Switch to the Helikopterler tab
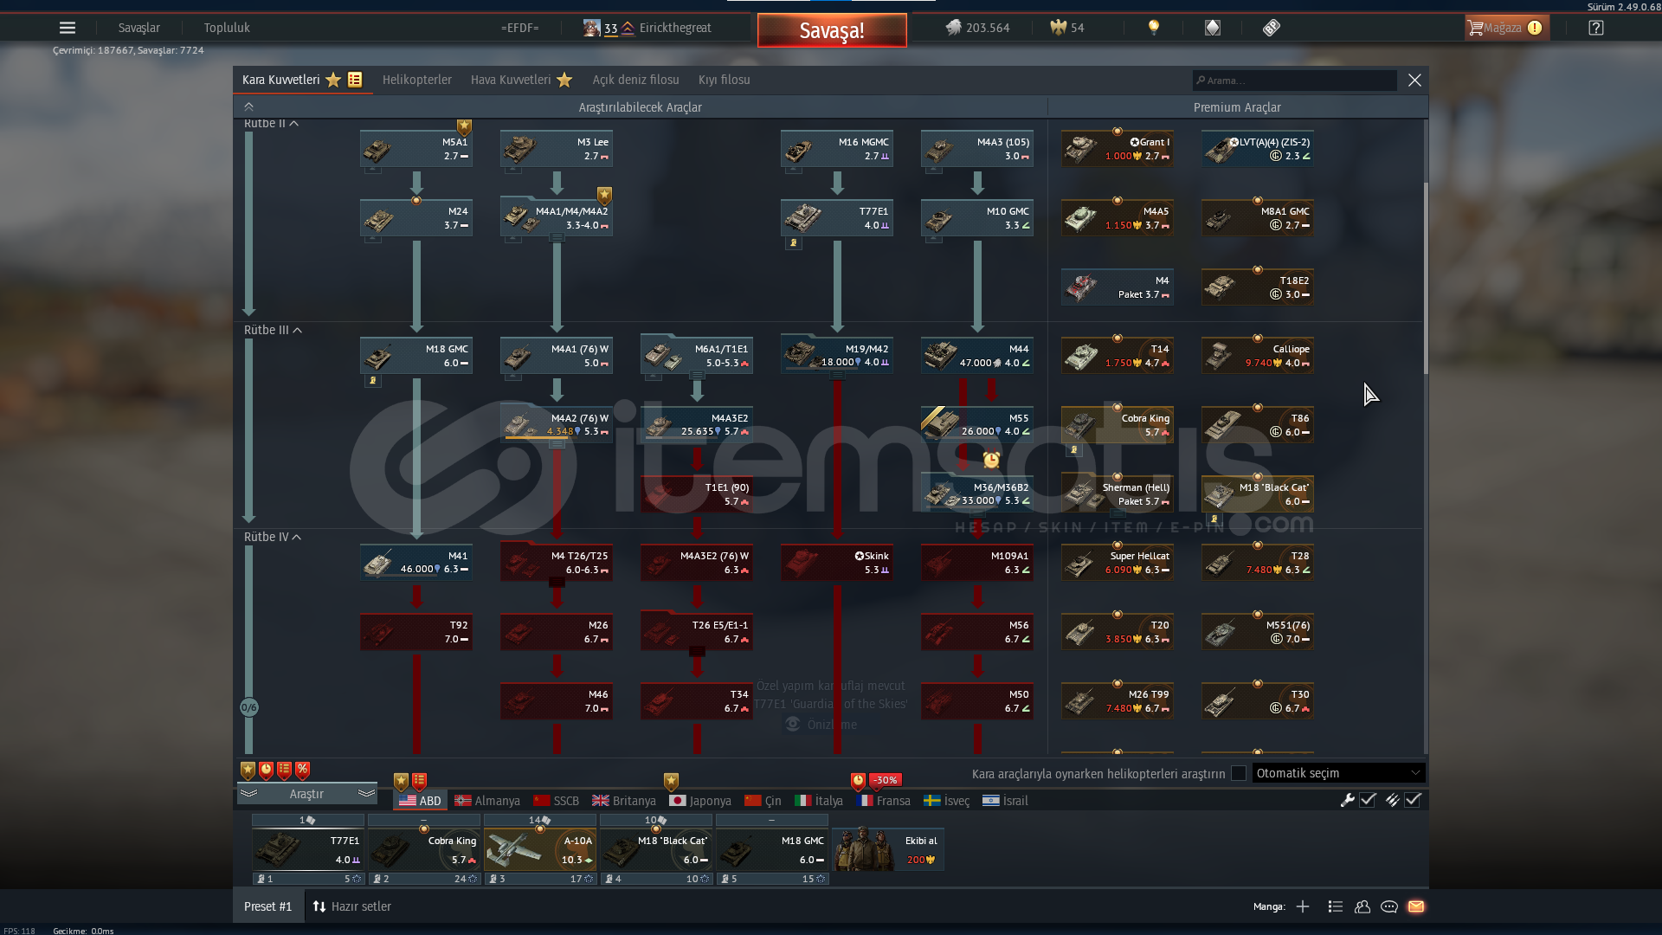Screen dimensions: 1662x935 [417, 80]
